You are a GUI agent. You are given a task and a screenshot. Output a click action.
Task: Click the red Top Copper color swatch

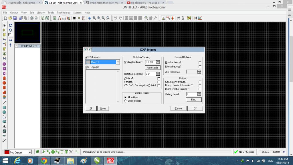[7, 152]
